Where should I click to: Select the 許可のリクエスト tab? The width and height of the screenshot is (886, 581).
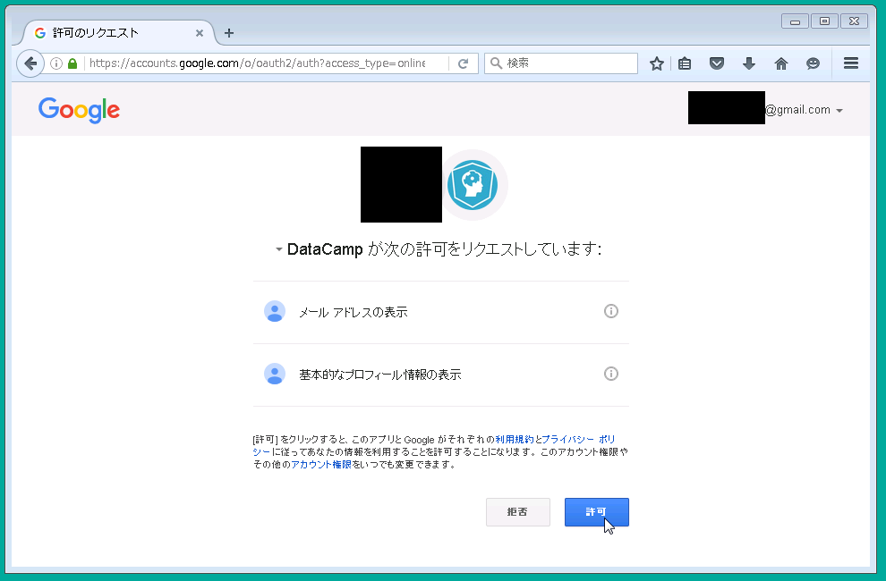tap(119, 33)
